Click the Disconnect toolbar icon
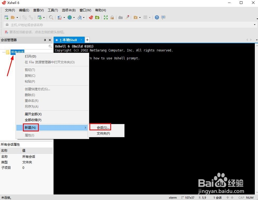Image resolution: width=258 pixels, height=200 pixels. pyautogui.click(x=31, y=17)
